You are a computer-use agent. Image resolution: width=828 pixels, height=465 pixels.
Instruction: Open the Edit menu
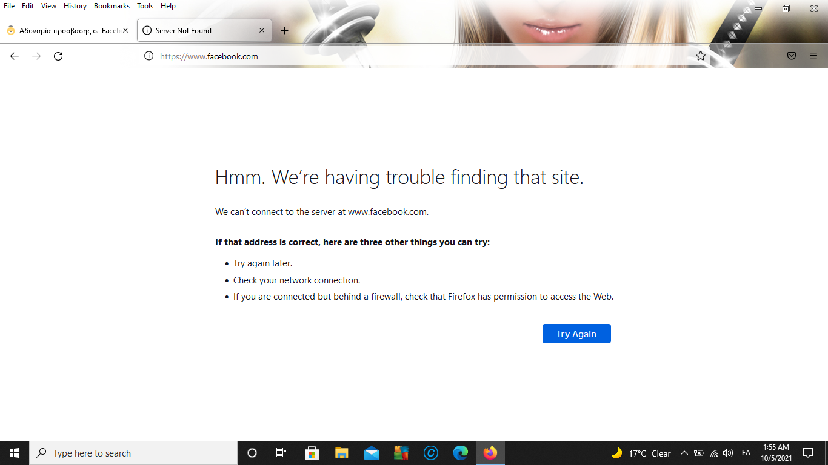click(28, 6)
